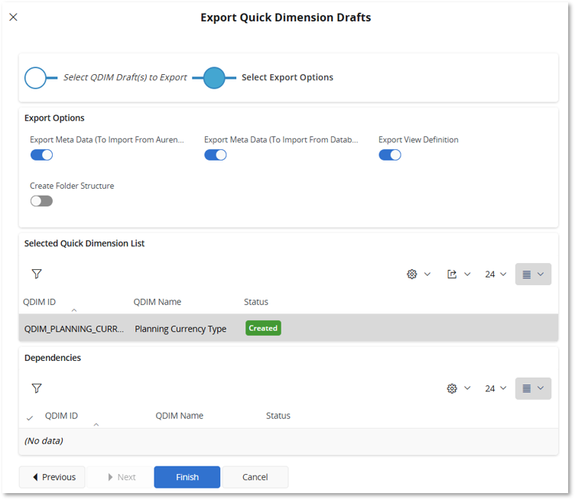This screenshot has width=575, height=500.
Task: Click Planning Currency Type name cell
Action: tap(180, 329)
